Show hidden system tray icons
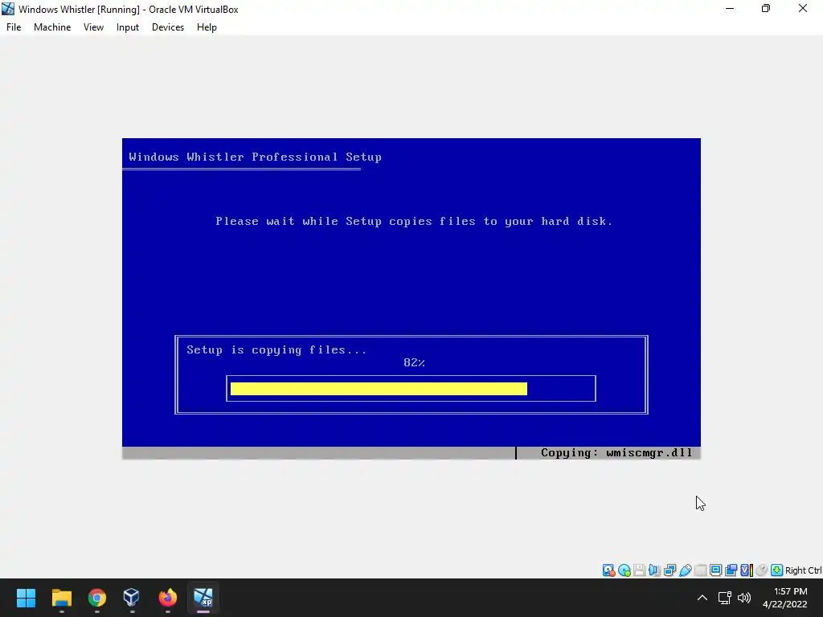The width and height of the screenshot is (823, 617). [x=702, y=598]
